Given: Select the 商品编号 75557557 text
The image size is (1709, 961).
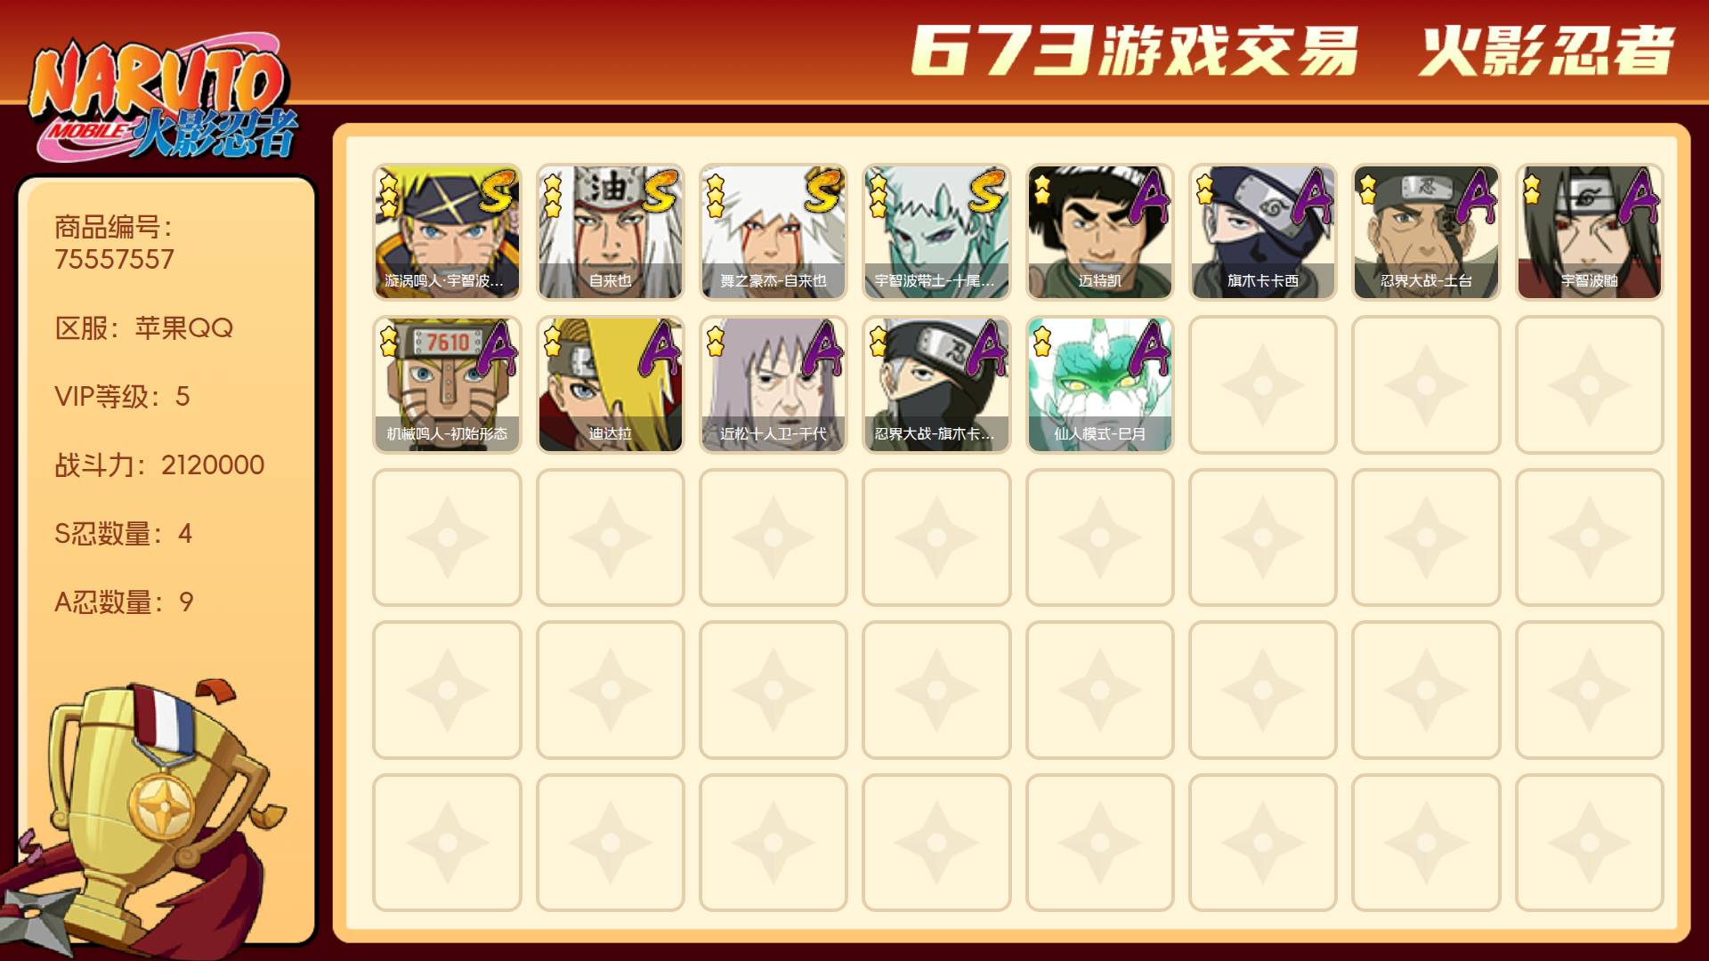Looking at the screenshot, I should 115,243.
